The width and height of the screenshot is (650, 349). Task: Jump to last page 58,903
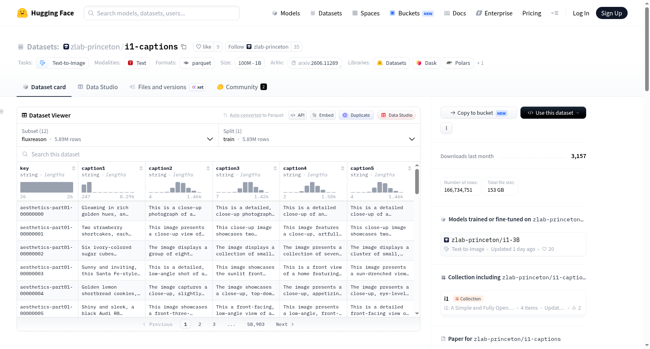[x=256, y=324]
